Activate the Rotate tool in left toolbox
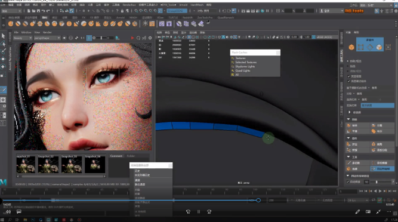 tap(4, 67)
